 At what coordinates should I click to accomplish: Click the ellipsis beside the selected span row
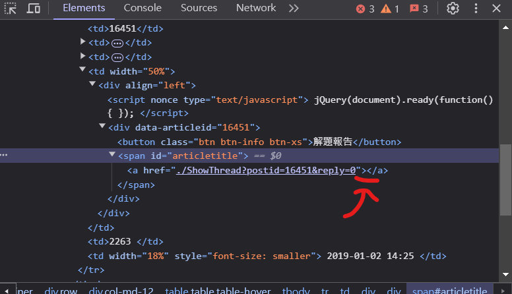point(5,156)
